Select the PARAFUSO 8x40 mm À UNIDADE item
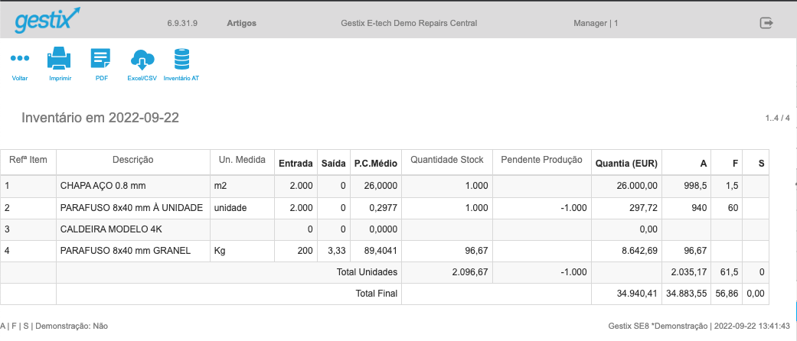Screen dimensions: 797x341 pyautogui.click(x=132, y=207)
